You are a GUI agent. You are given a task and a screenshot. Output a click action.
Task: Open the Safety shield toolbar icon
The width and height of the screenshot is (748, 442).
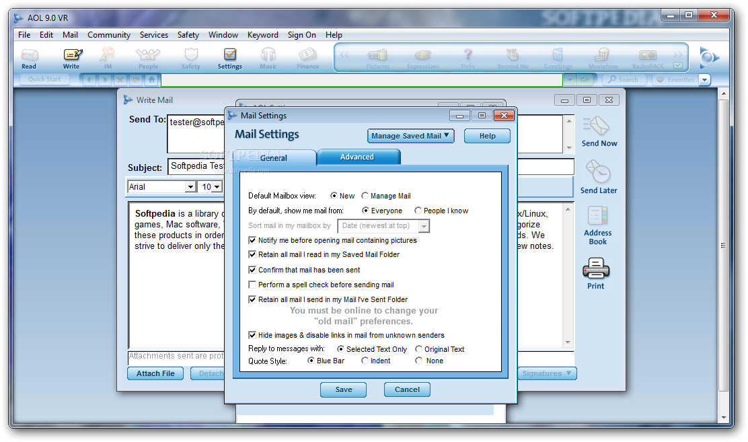click(x=191, y=59)
